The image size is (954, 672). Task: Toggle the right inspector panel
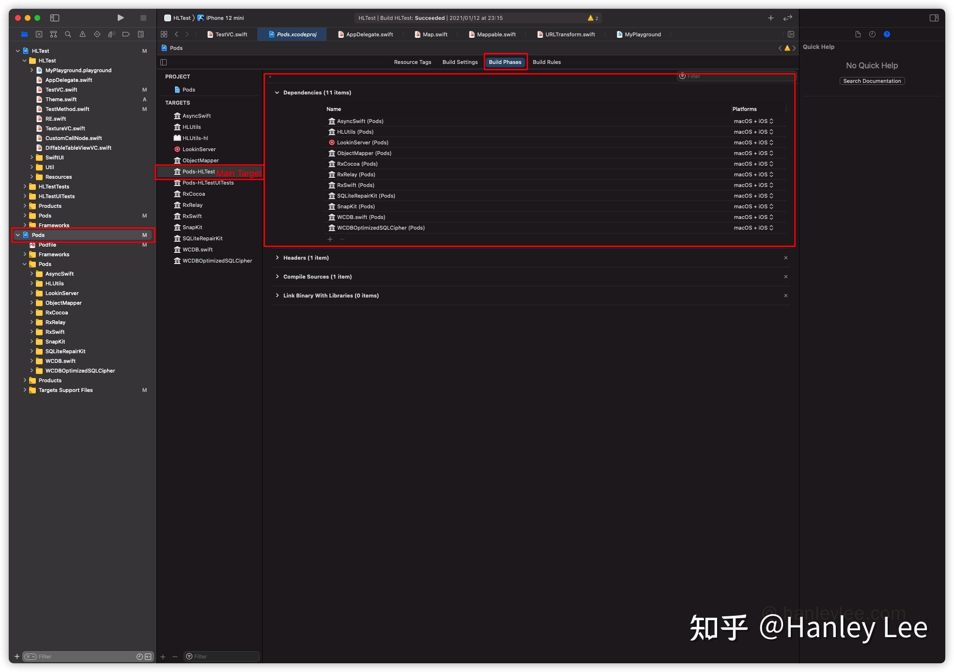click(934, 18)
